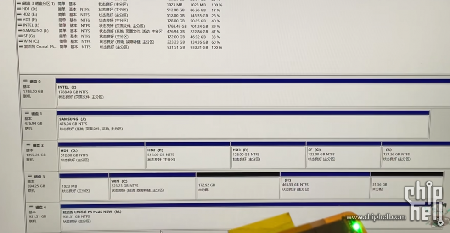Click the 60 % free percentage cell
The image size is (450, 233).
(215, 42)
